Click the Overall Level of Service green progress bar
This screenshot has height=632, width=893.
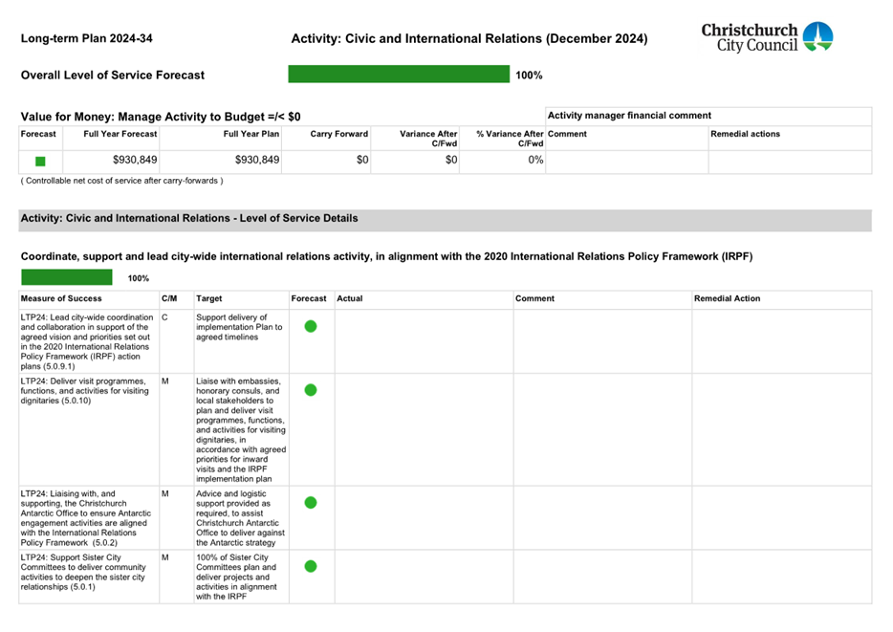(399, 75)
